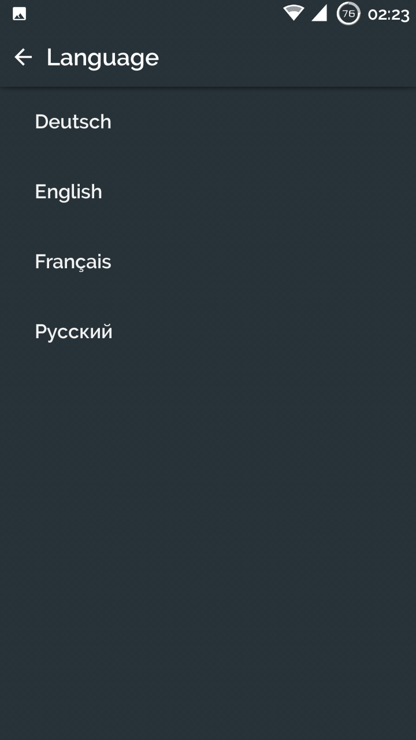This screenshot has width=416, height=740.
Task: Choose Русский as the language
Action: (x=208, y=331)
